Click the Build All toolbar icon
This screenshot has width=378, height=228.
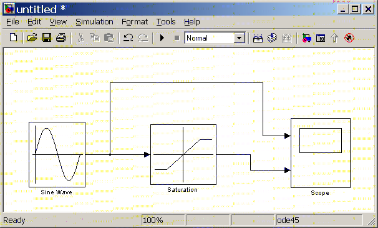(258, 38)
